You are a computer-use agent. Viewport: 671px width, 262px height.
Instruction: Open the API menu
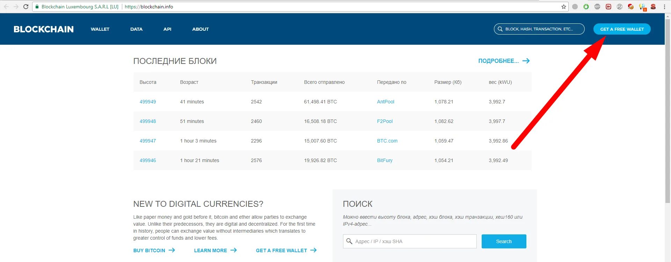(167, 29)
